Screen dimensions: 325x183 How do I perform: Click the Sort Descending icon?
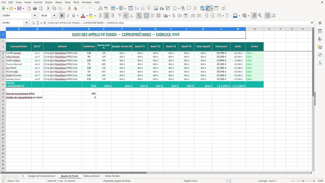point(143,8)
